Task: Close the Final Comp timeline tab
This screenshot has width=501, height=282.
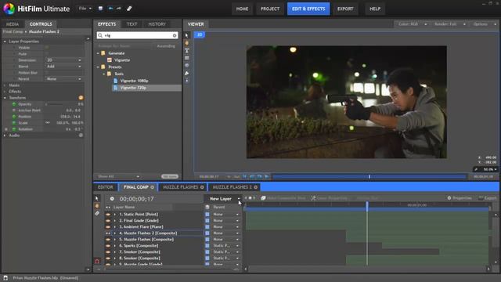Action: click(153, 187)
